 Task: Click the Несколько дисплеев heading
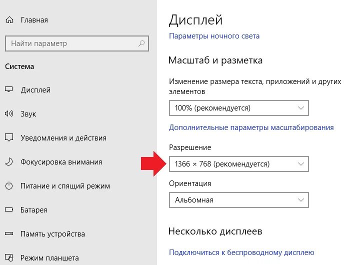[x=215, y=231]
